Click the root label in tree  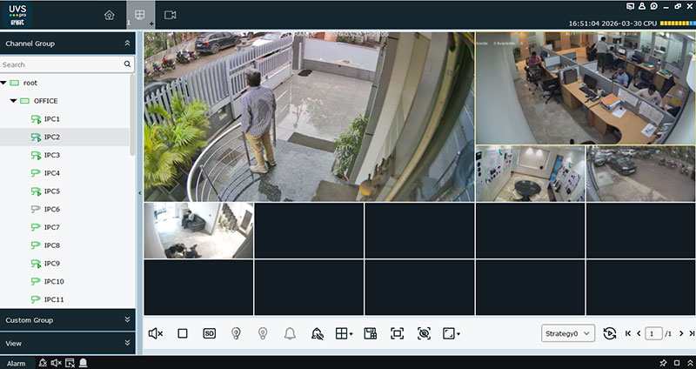tap(30, 83)
